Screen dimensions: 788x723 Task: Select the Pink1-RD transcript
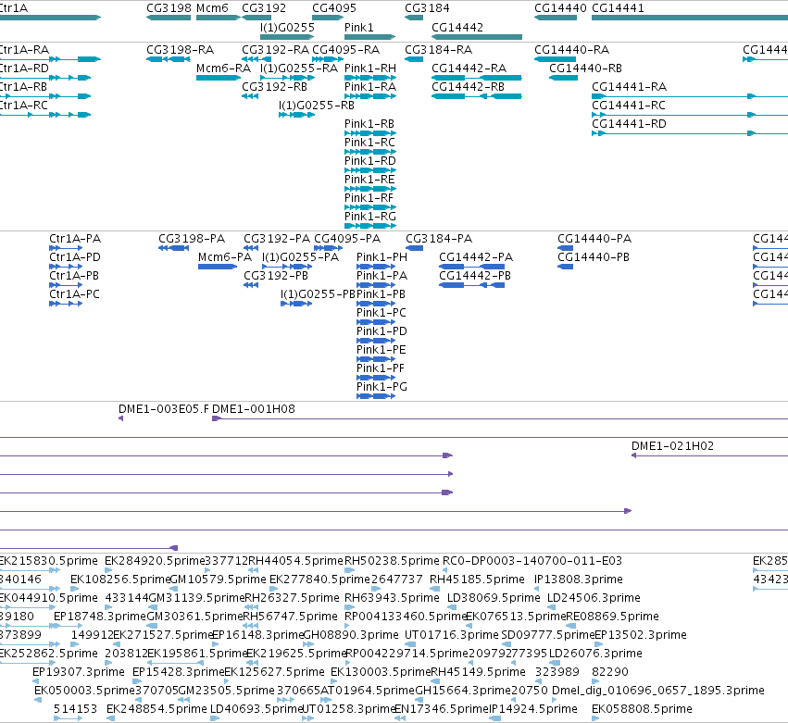pos(370,170)
